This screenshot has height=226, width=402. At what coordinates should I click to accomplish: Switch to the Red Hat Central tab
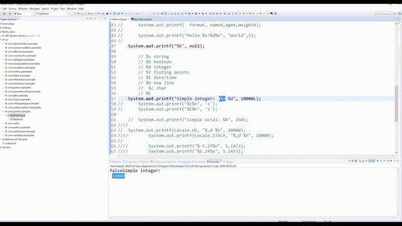tap(141, 19)
